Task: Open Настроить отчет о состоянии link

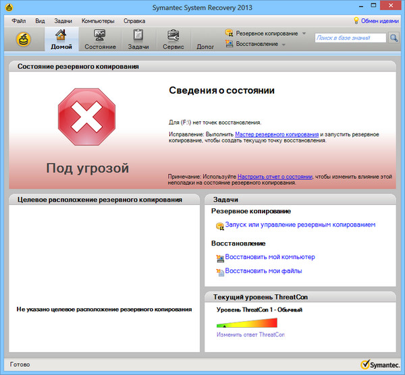Action: click(x=275, y=177)
